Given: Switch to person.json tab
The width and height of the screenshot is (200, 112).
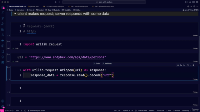Looking at the screenshot, I should [x=33, y=7].
